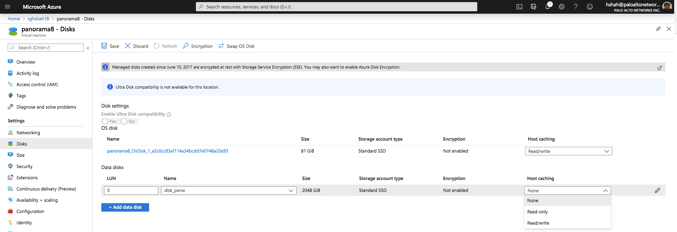The image size is (677, 232).
Task: Open portal settings gear icon
Action: click(x=562, y=7)
